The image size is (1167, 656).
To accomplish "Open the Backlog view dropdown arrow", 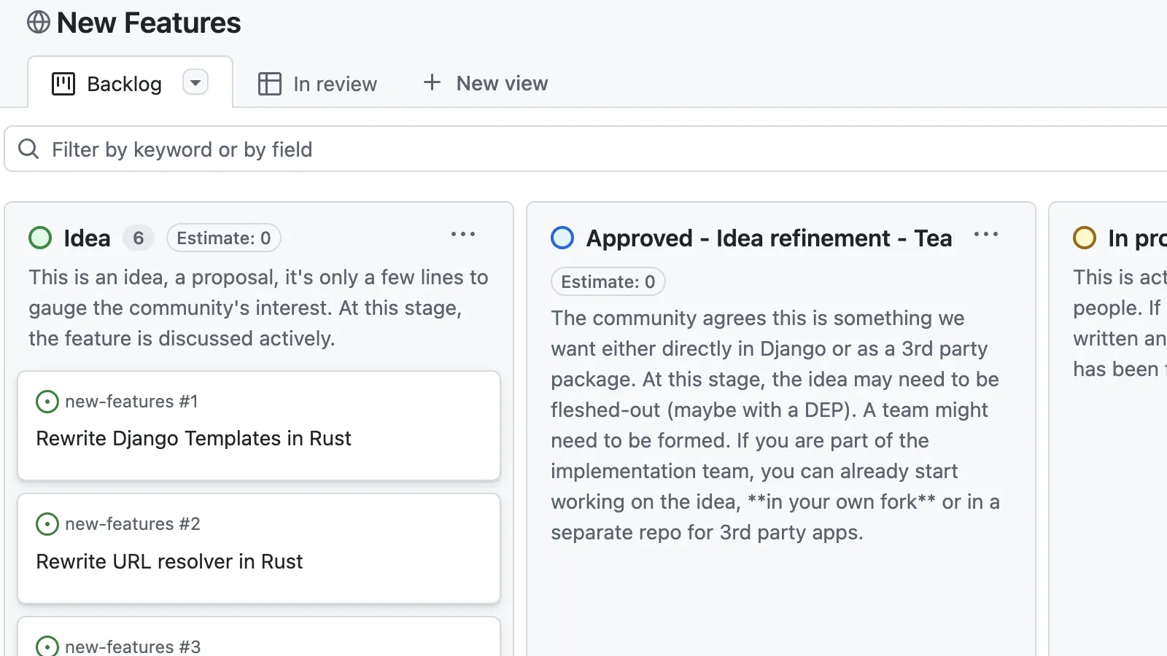I will click(x=195, y=82).
